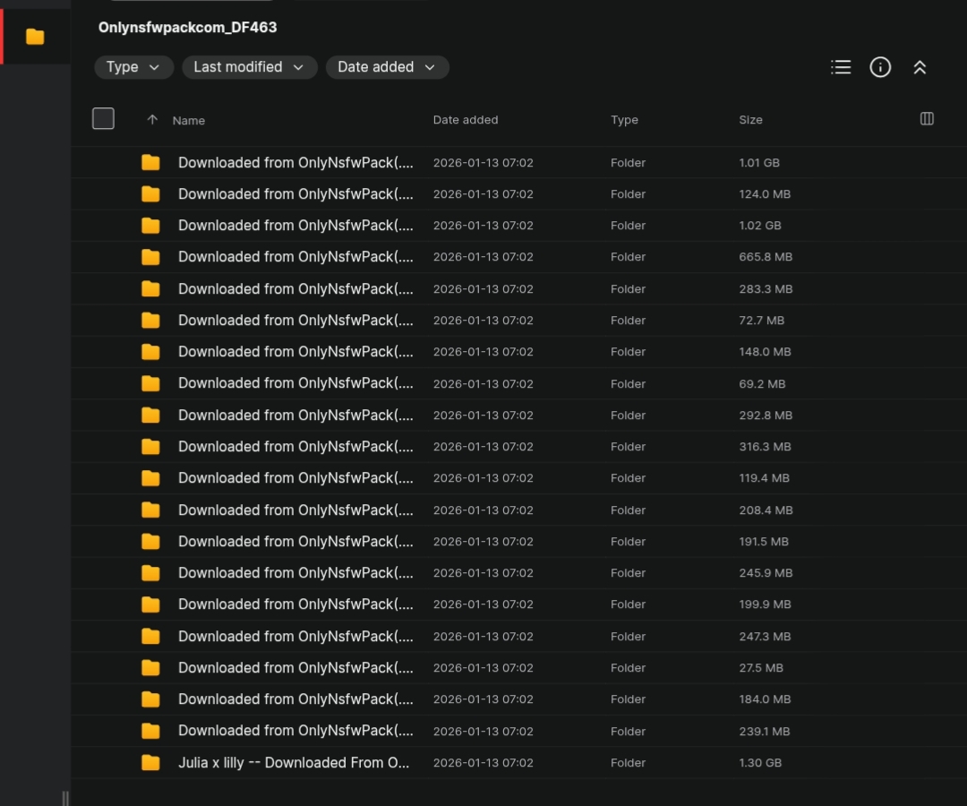Sort by the Date added column header
This screenshot has width=967, height=806.
465,120
